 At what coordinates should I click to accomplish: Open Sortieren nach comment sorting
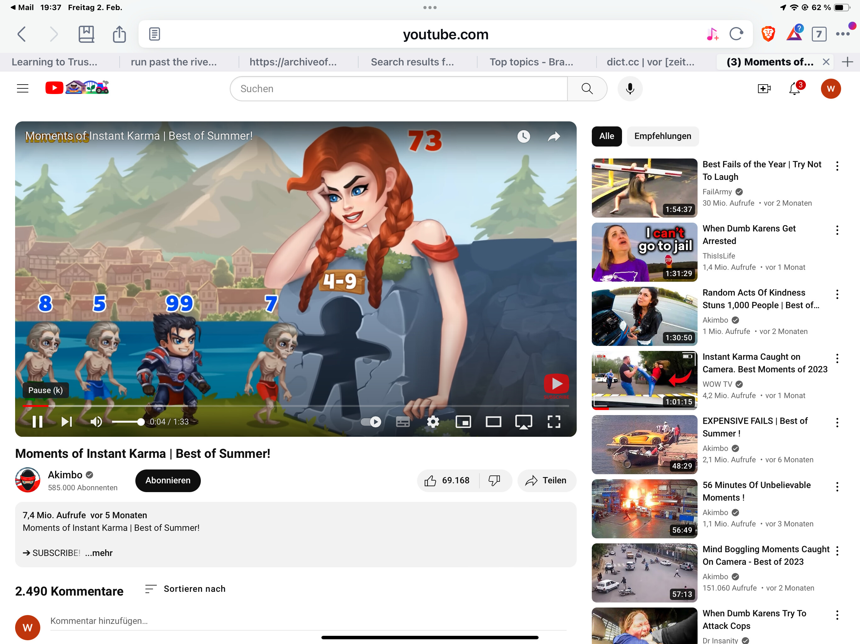pyautogui.click(x=185, y=589)
